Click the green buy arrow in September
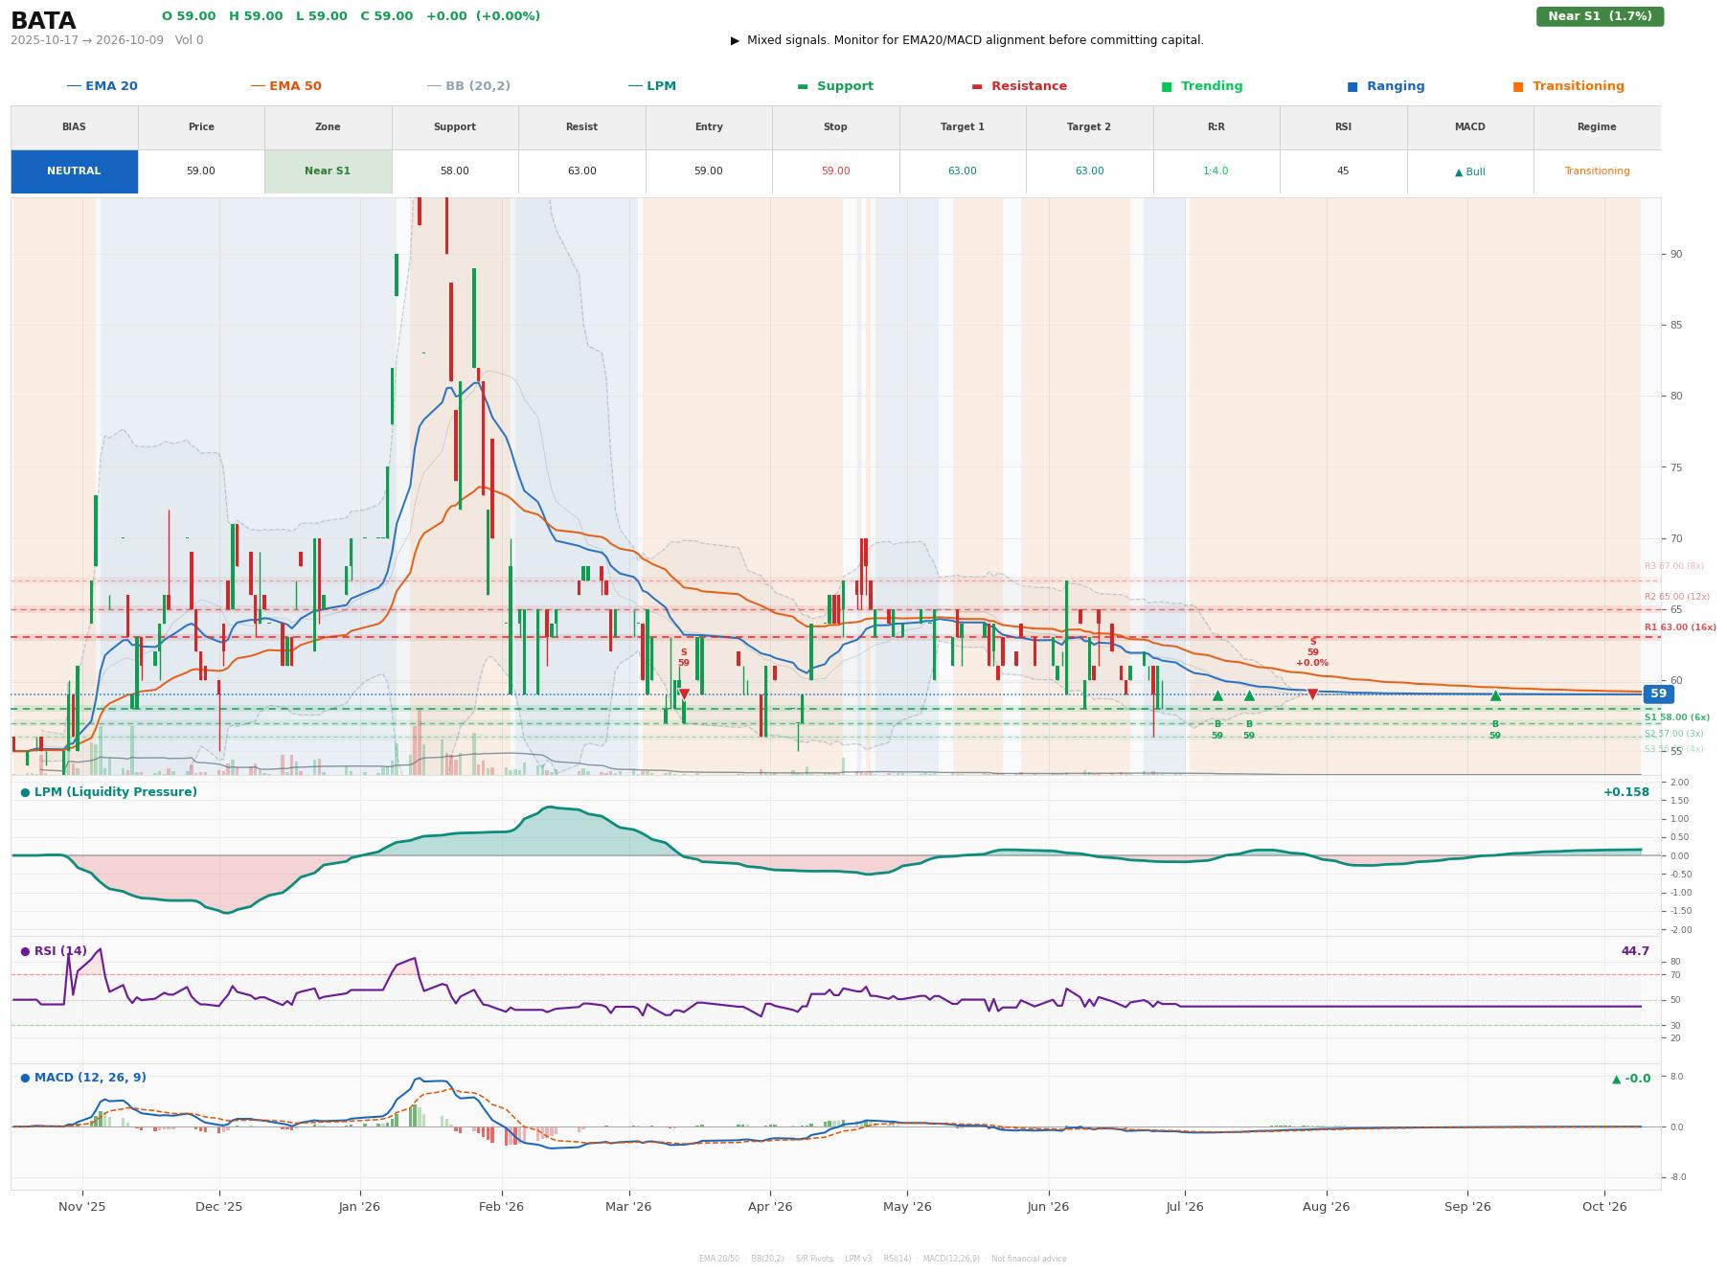Viewport: 1727px width, 1274px height. pyautogui.click(x=1495, y=695)
